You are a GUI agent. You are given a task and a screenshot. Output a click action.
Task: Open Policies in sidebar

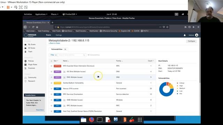click(x=31, y=61)
